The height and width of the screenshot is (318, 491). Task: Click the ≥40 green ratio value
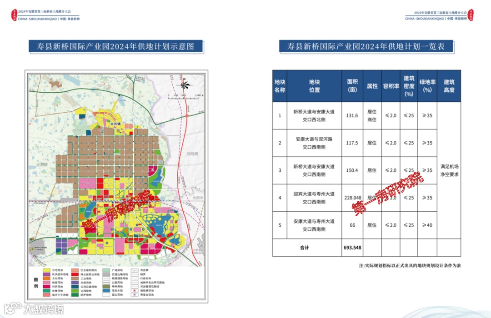pyautogui.click(x=427, y=225)
